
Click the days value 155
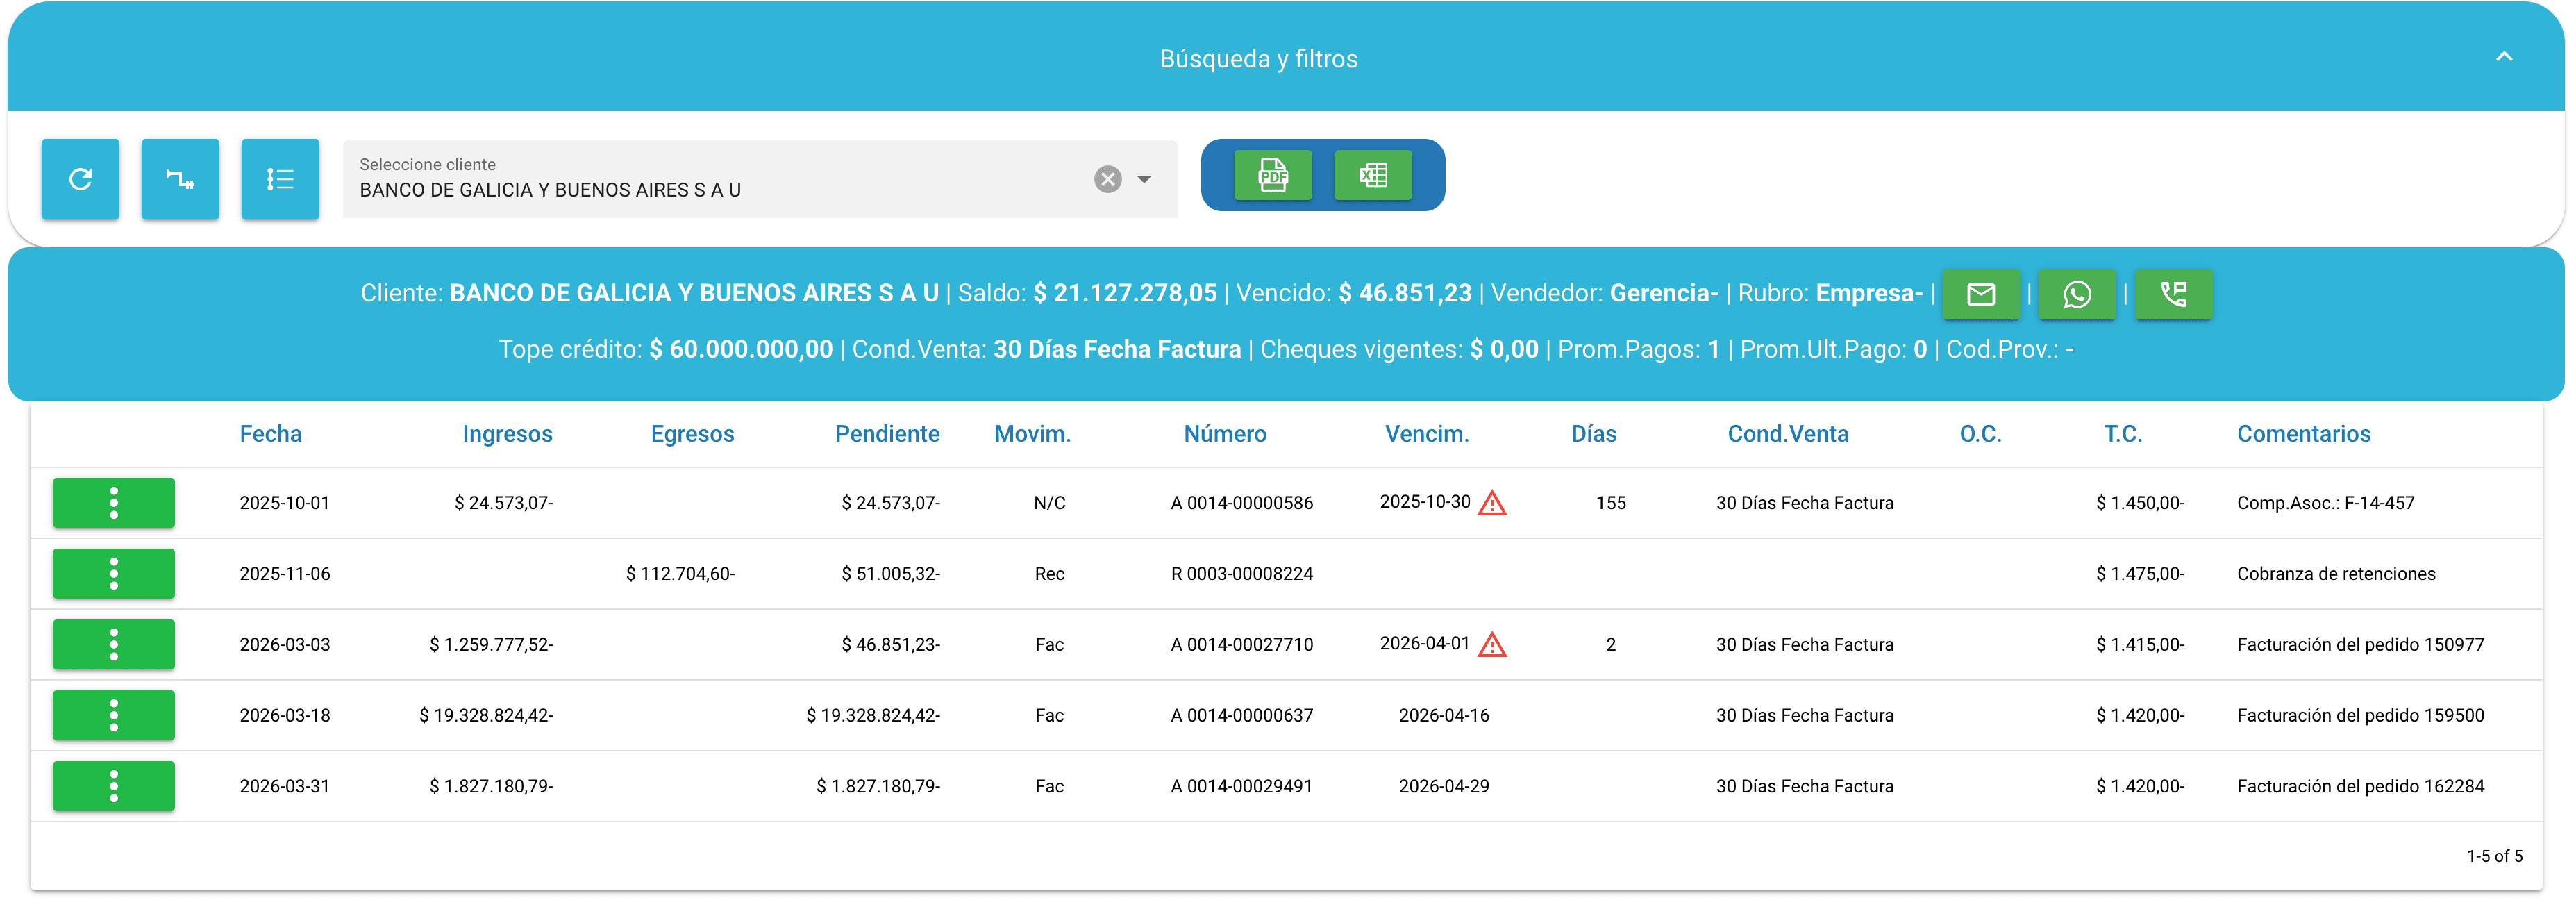tap(1610, 503)
